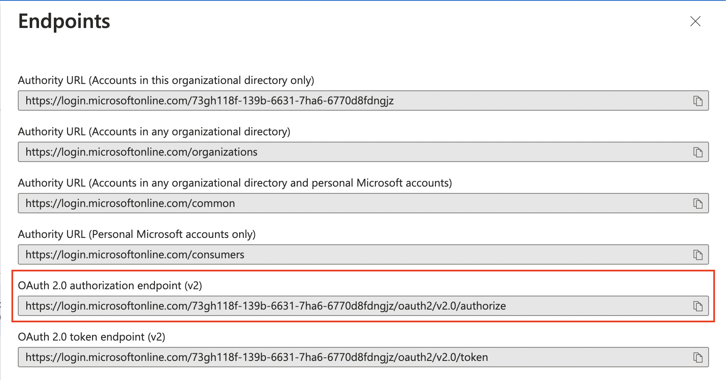Copy the OAuth 2.0 token endpoint URL

tap(698, 358)
